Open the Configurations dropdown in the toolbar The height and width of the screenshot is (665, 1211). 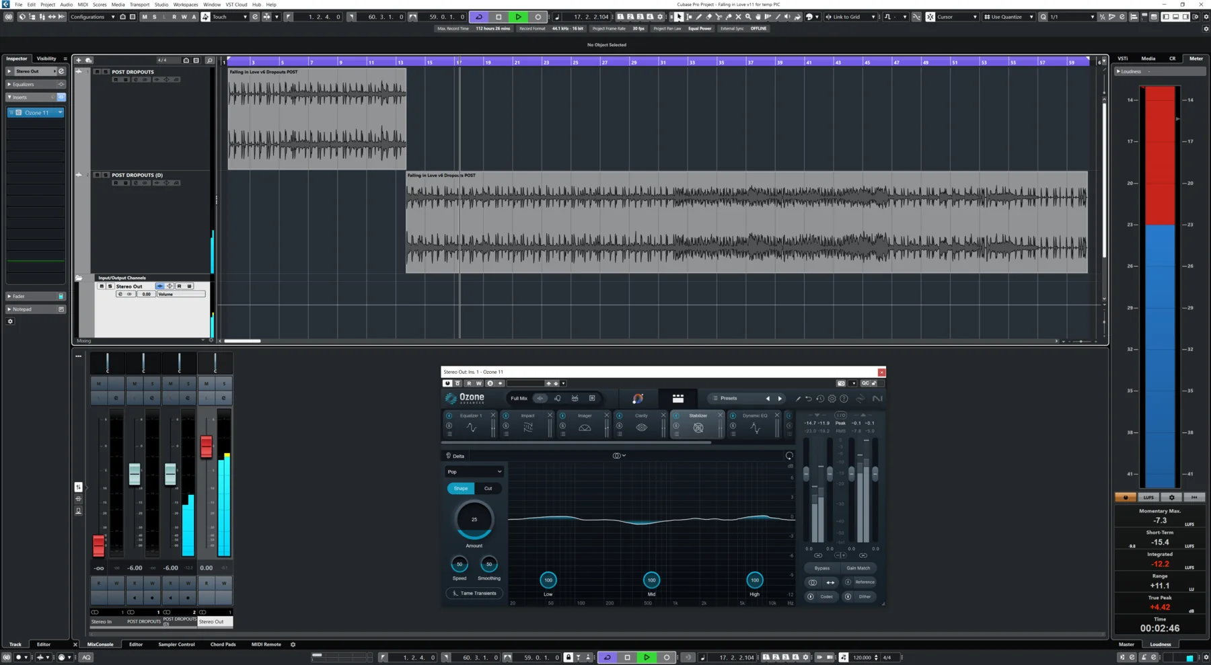pyautogui.click(x=94, y=17)
